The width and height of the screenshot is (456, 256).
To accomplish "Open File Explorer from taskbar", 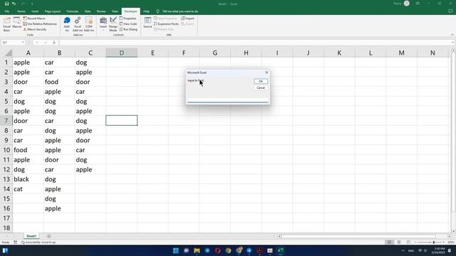I will click(197, 250).
